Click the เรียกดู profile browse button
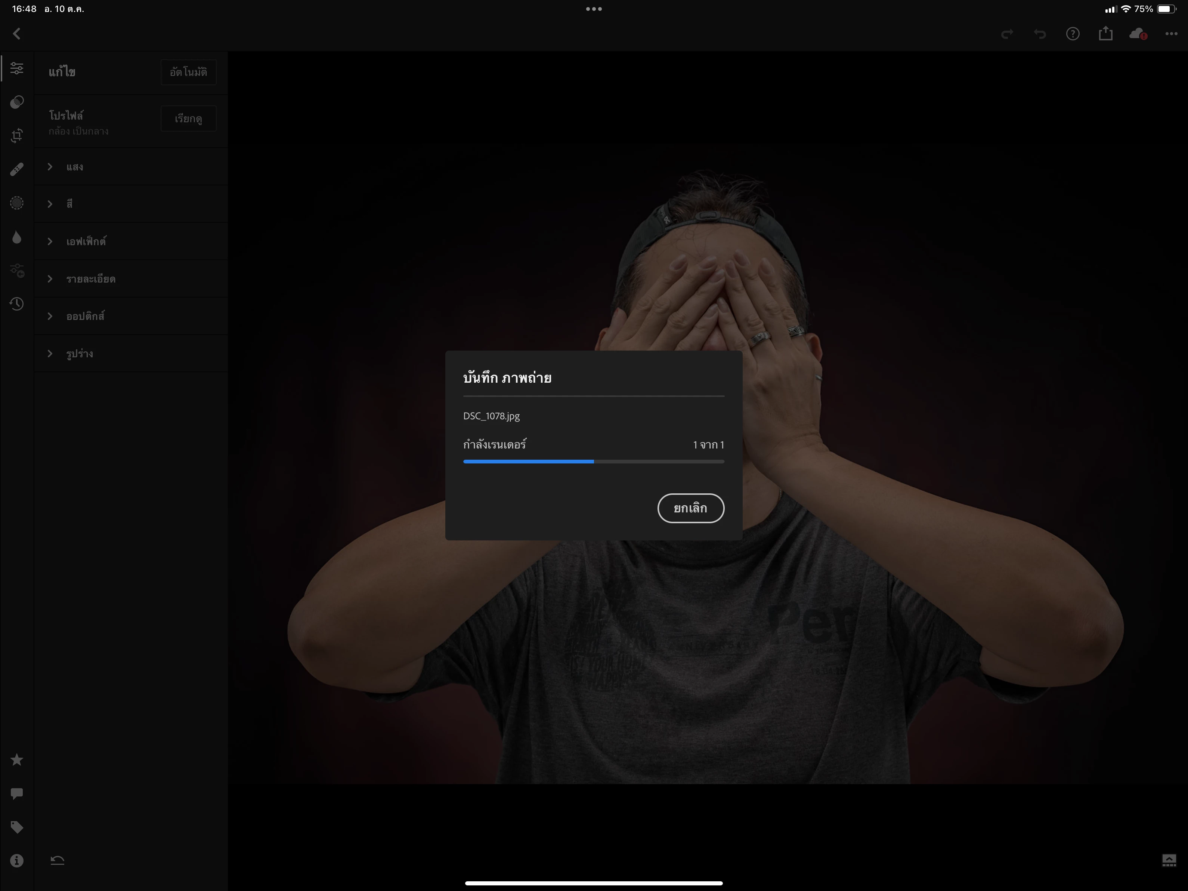 pos(188,119)
